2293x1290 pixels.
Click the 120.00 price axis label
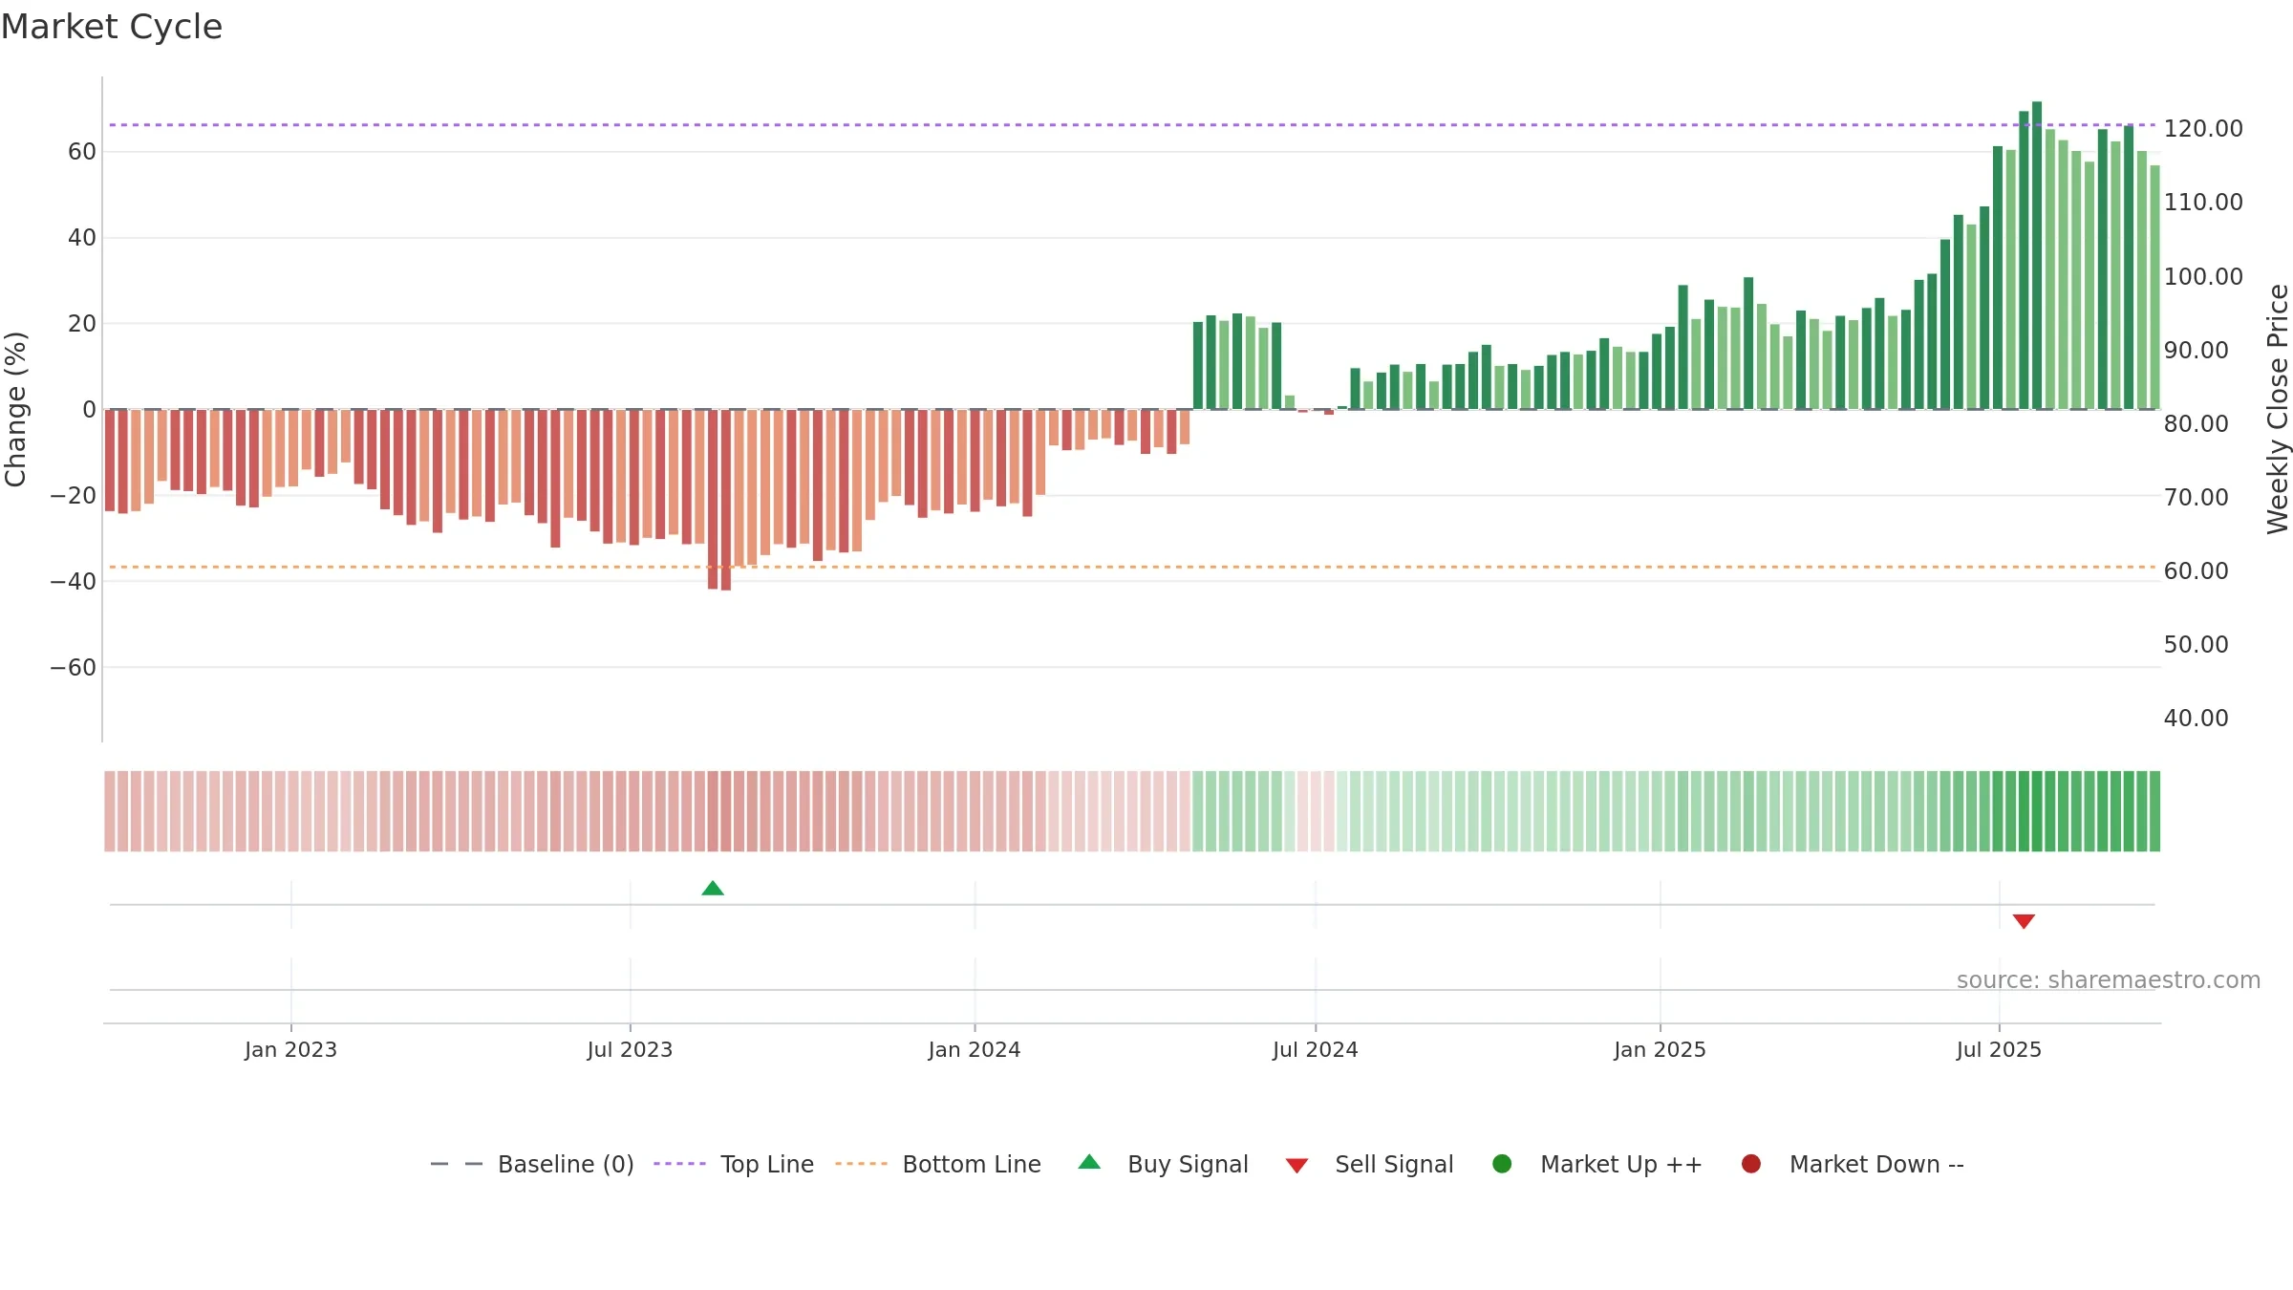(x=2203, y=128)
